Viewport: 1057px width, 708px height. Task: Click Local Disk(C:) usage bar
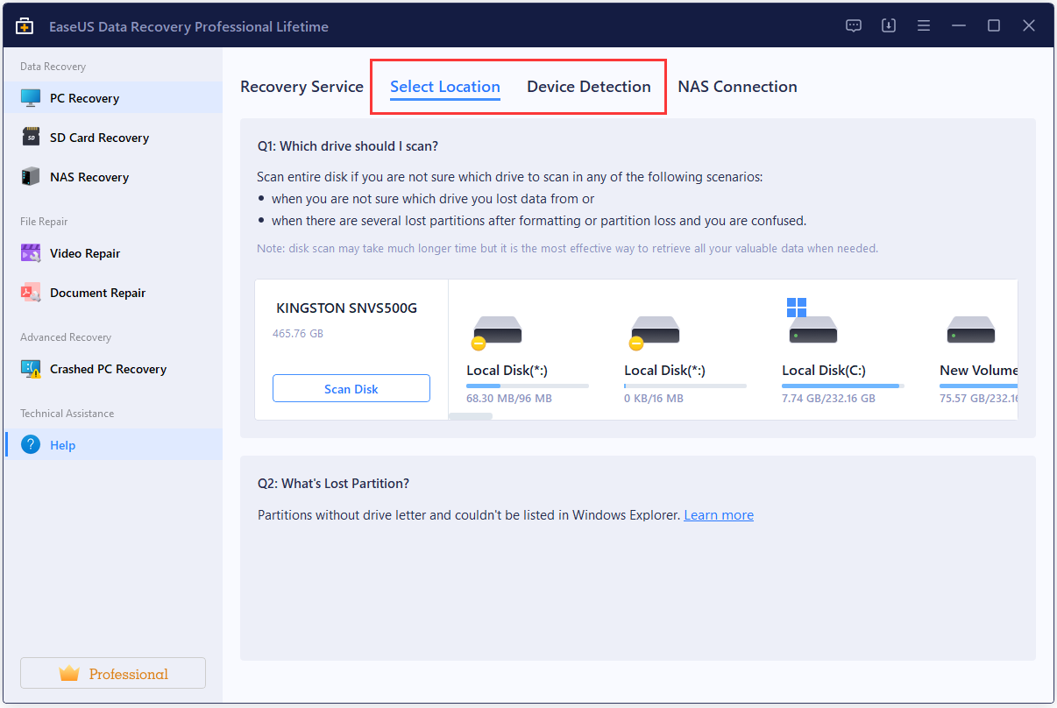(x=843, y=386)
